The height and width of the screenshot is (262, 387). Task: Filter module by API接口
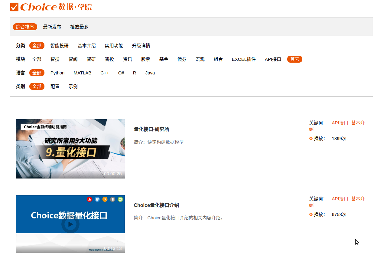[273, 59]
